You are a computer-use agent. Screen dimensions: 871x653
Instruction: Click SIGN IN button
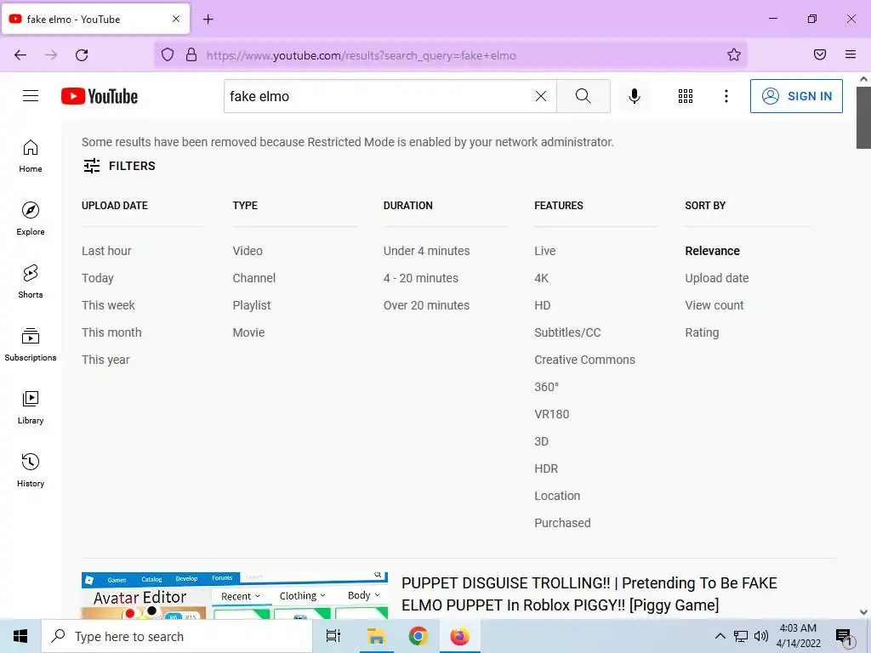click(x=796, y=96)
